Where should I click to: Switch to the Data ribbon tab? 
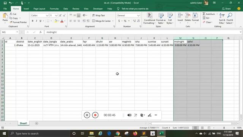click(x=66, y=9)
